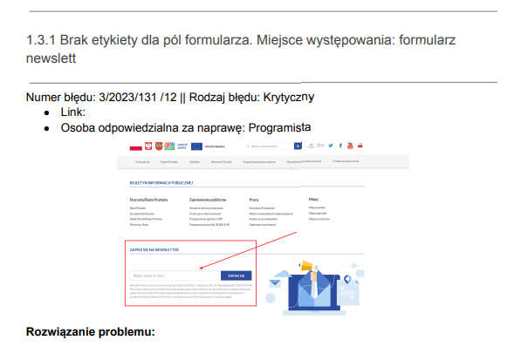Click 'Postępowania poniżej 30 000 EUR' link
This screenshot has height=347, width=528.
coord(209,225)
